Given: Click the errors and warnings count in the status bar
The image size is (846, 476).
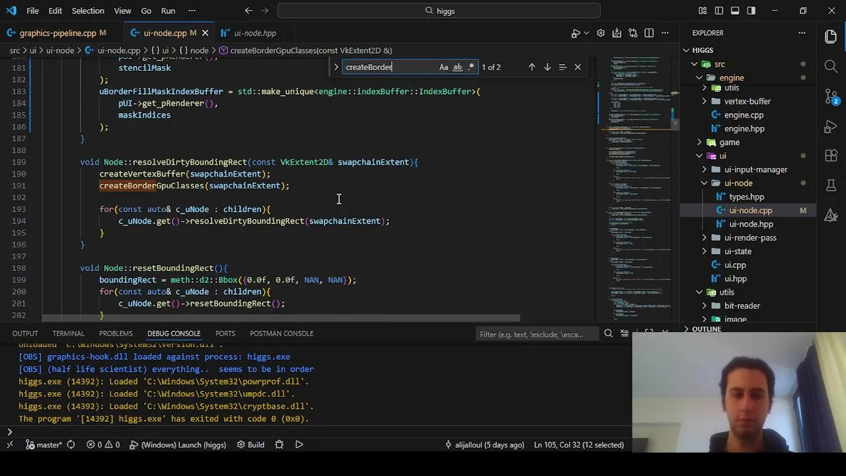Looking at the screenshot, I should pyautogui.click(x=103, y=445).
